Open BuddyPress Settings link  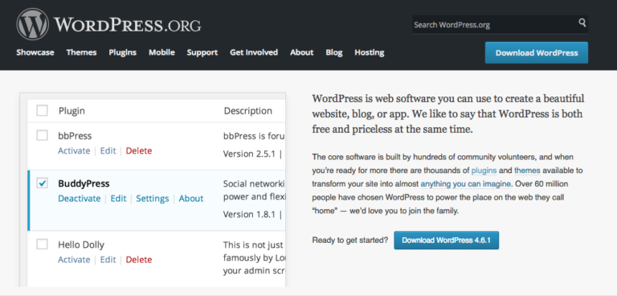pos(153,199)
